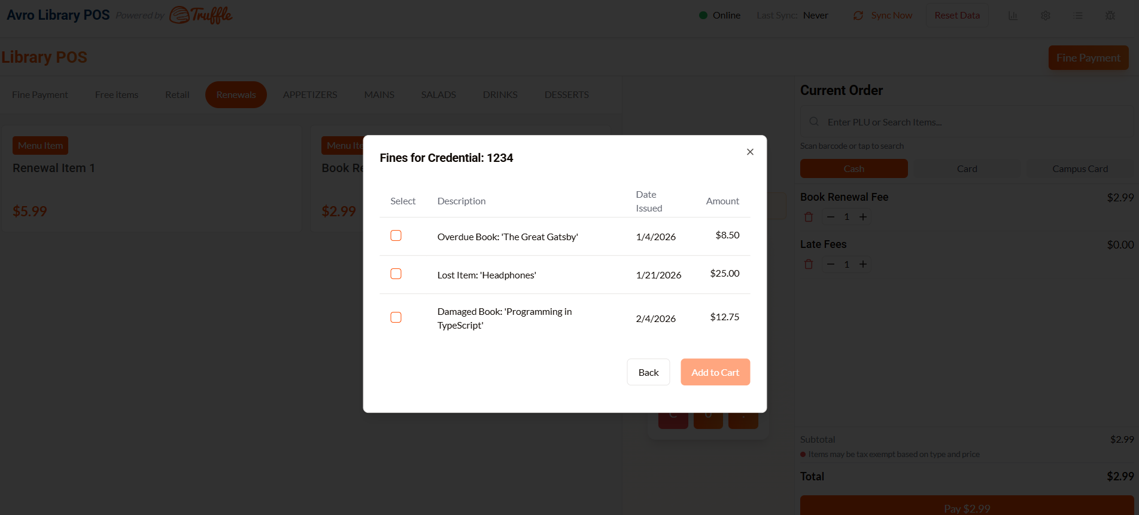Select the 'The Great Gatsby' overdue fine checkbox

(396, 235)
